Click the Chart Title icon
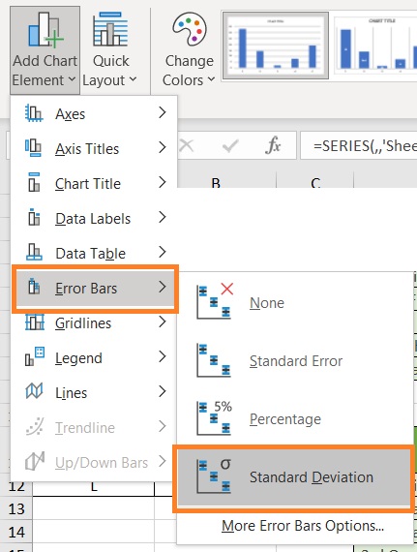Screen dimensions: 417x552 (34, 182)
